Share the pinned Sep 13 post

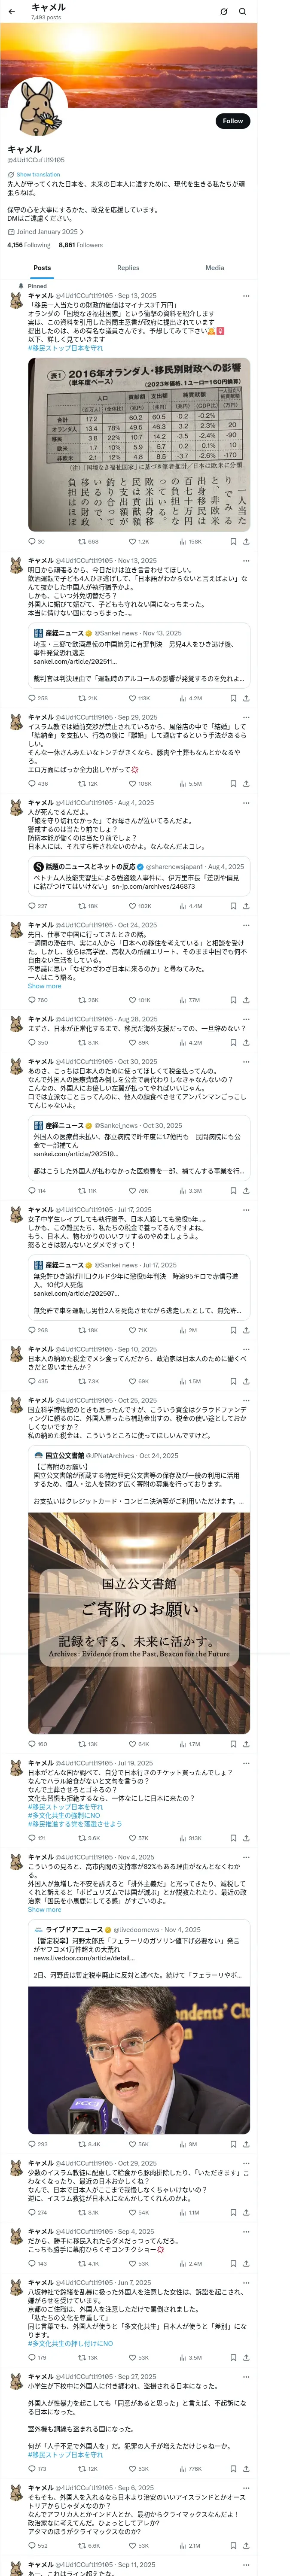246,541
